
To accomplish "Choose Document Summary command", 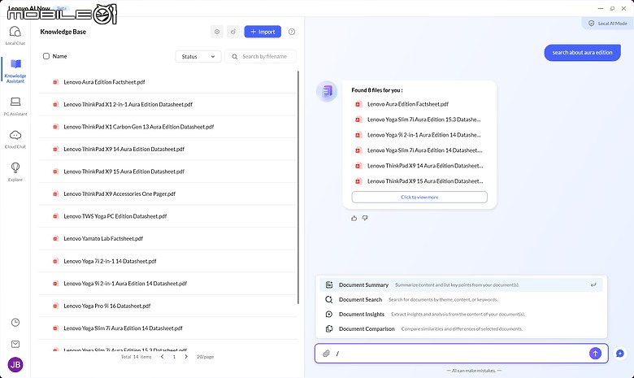I will [461, 285].
